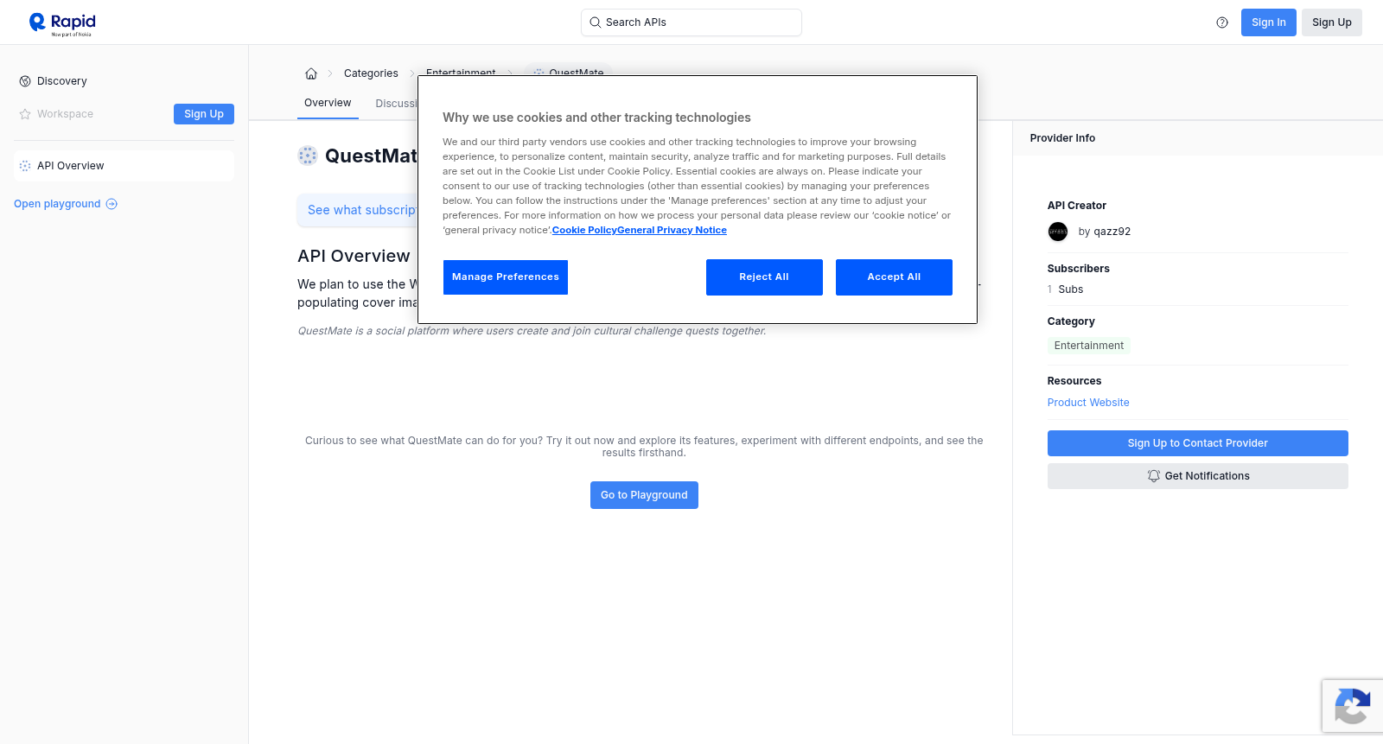Click the Workspace star icon
The image size is (1383, 744).
(25, 114)
